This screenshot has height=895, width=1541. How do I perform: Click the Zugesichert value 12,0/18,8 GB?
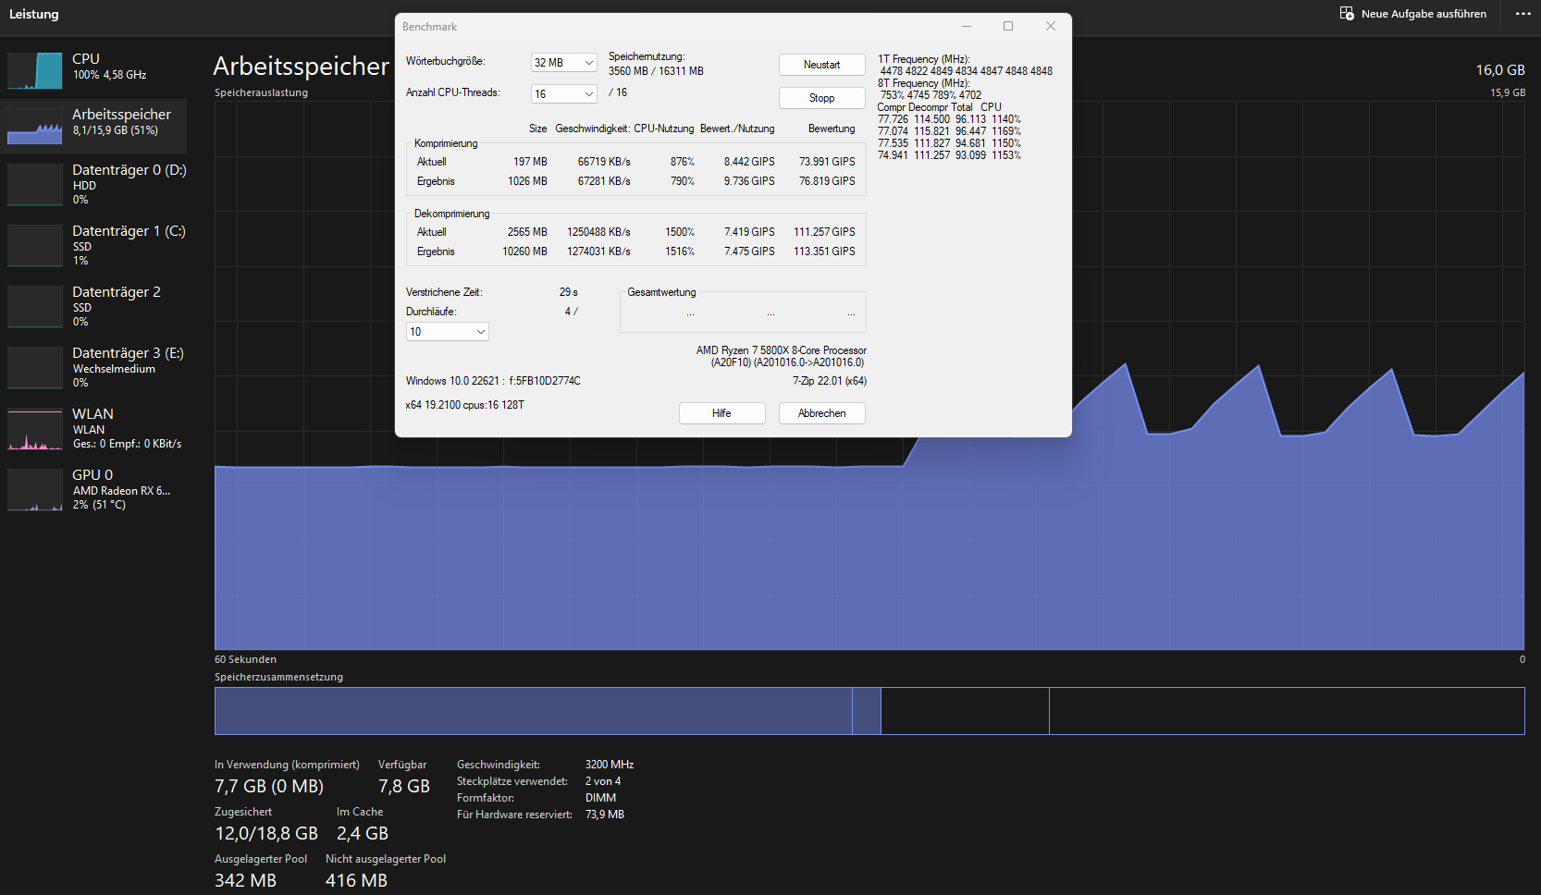(x=266, y=834)
